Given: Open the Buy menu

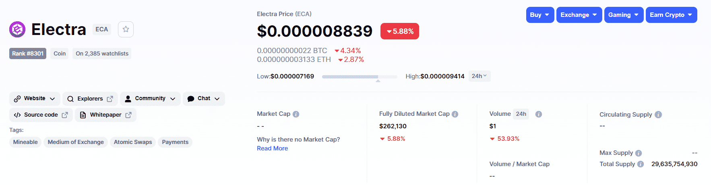Looking at the screenshot, I should coord(540,15).
